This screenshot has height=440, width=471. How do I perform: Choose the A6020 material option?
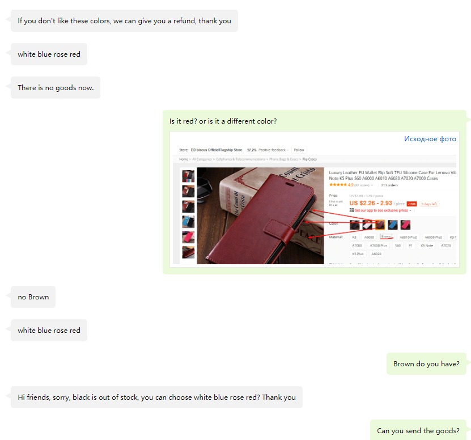376,254
